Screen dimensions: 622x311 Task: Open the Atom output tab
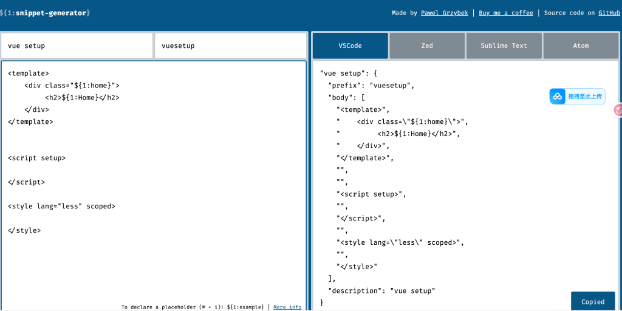pyautogui.click(x=580, y=46)
